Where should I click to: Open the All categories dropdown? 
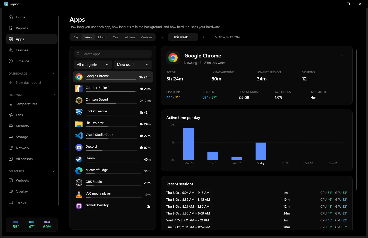[x=93, y=65]
